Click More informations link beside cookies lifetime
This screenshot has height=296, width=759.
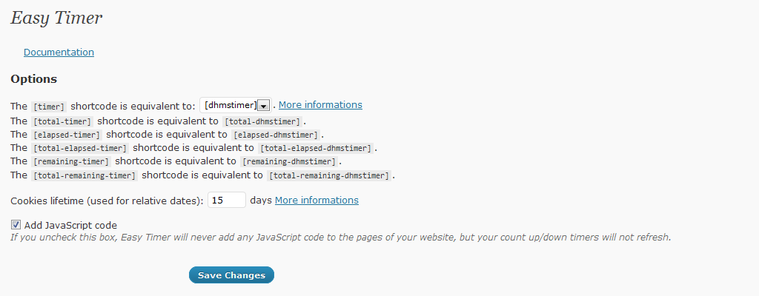(x=316, y=201)
